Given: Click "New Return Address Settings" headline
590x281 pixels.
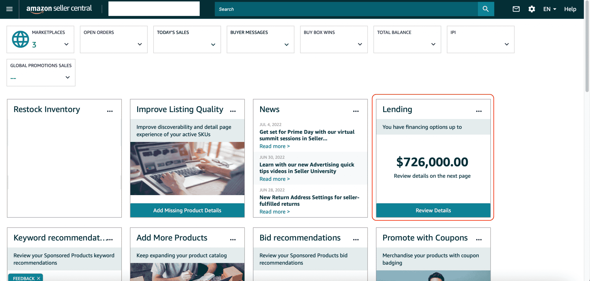Looking at the screenshot, I should [309, 201].
